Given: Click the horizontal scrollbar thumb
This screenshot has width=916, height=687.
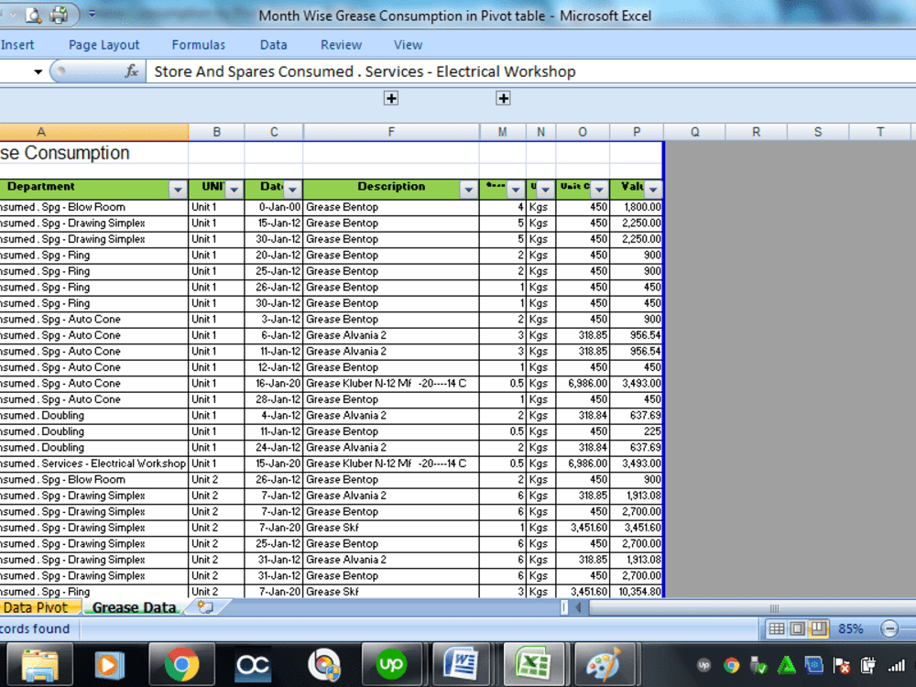Looking at the screenshot, I should (775, 607).
